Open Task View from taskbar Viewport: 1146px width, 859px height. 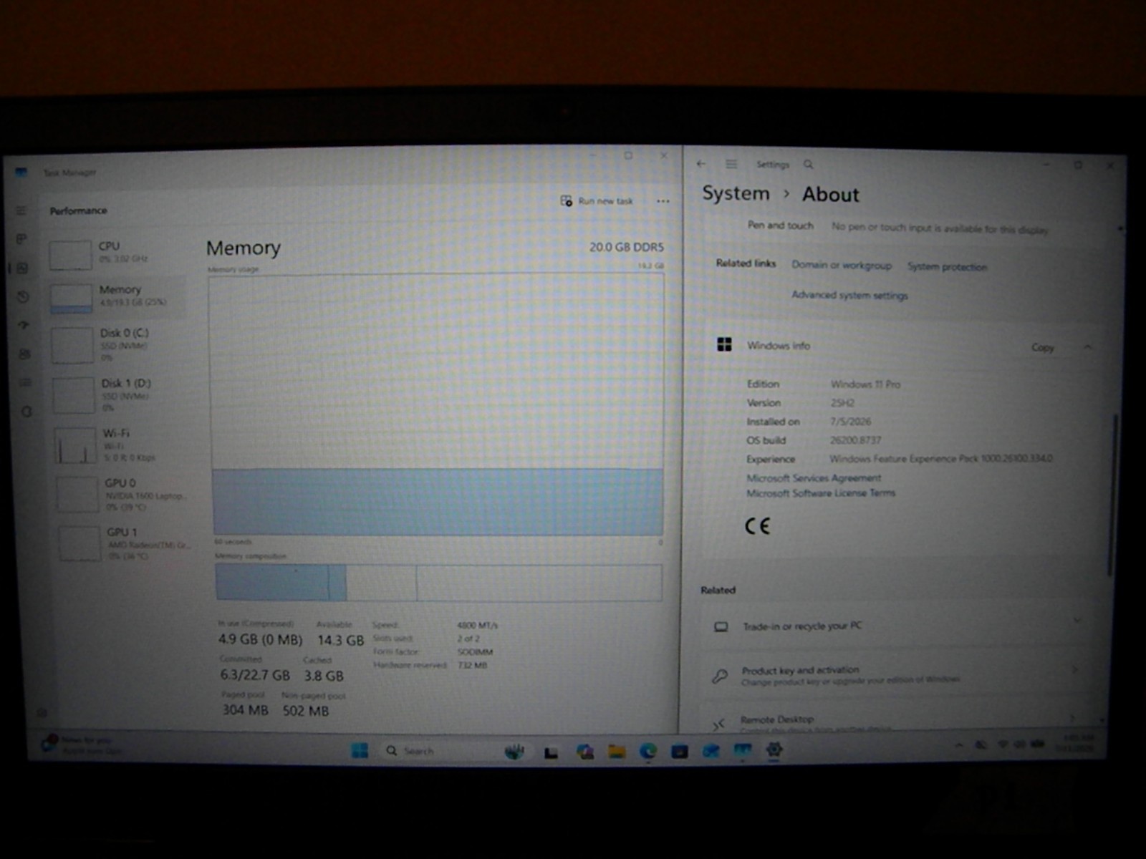pyautogui.click(x=550, y=752)
